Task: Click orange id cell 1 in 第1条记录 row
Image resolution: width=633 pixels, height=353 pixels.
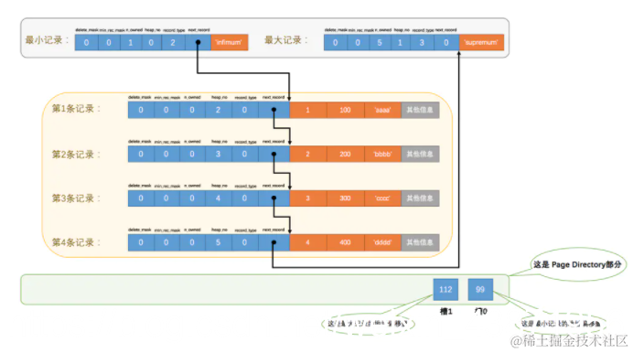Action: [308, 110]
